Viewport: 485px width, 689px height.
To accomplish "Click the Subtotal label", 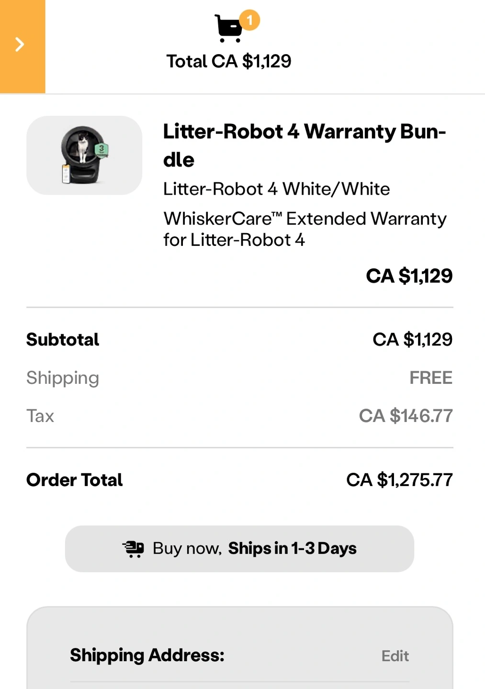I will tap(63, 340).
